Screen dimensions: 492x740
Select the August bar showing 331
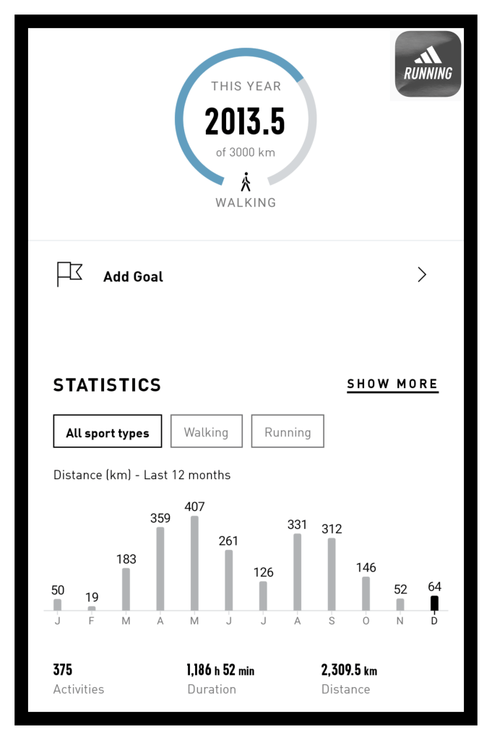click(297, 572)
